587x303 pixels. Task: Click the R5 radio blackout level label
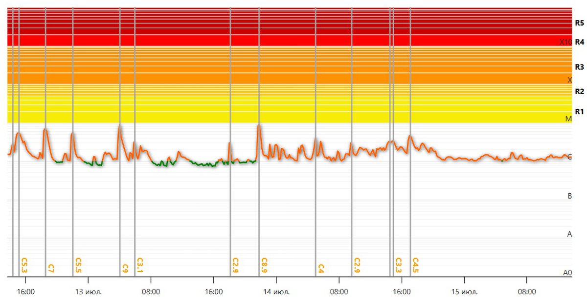[x=579, y=23]
